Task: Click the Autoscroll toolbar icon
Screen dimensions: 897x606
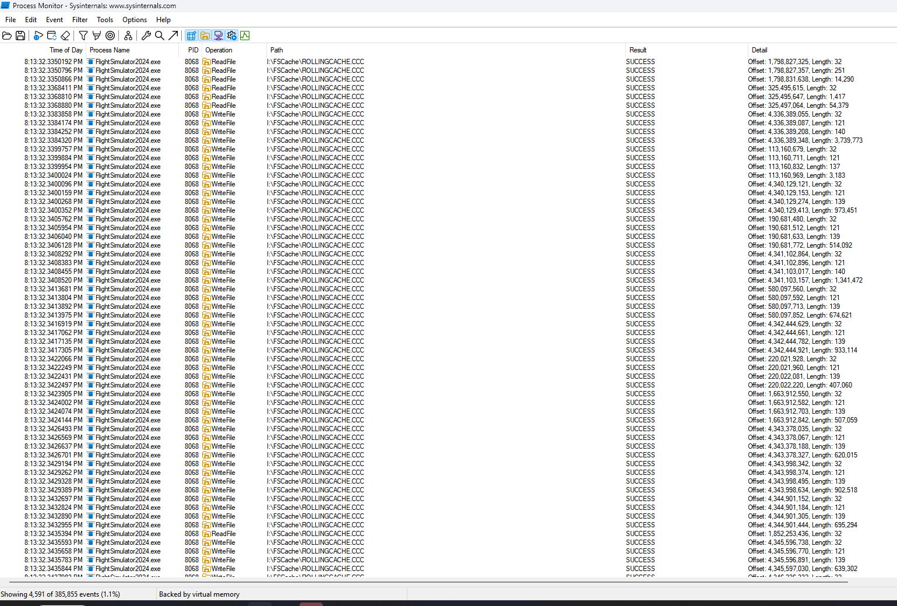Action: point(52,36)
